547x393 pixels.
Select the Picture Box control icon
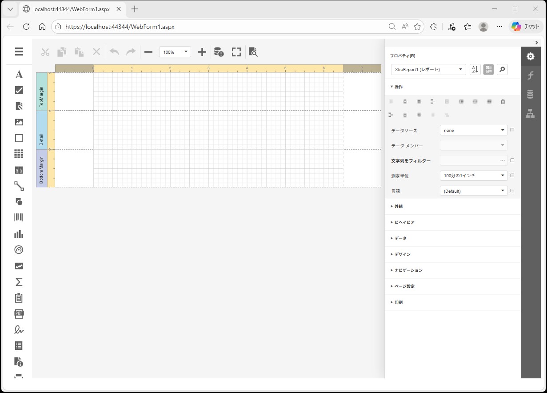coord(19,122)
